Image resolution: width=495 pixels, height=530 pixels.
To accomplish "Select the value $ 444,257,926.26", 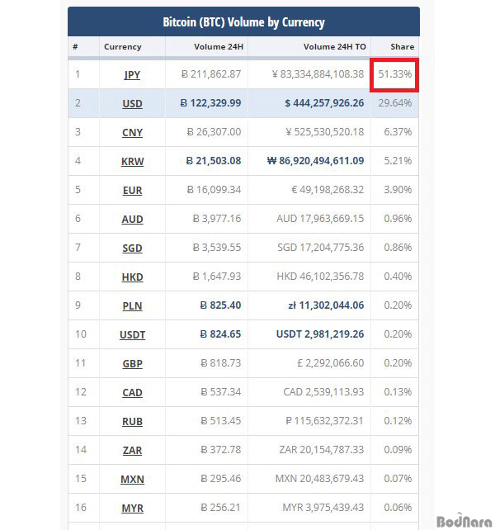I will pyautogui.click(x=324, y=102).
